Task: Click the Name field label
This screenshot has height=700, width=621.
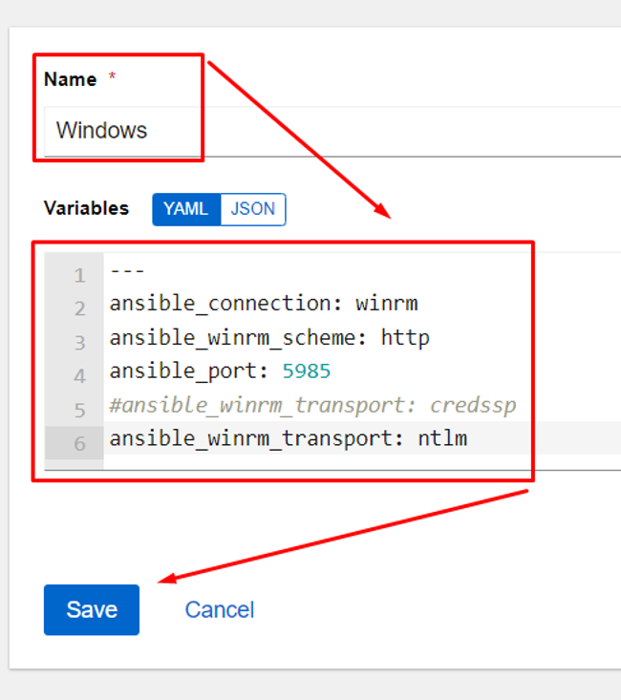Action: click(70, 79)
